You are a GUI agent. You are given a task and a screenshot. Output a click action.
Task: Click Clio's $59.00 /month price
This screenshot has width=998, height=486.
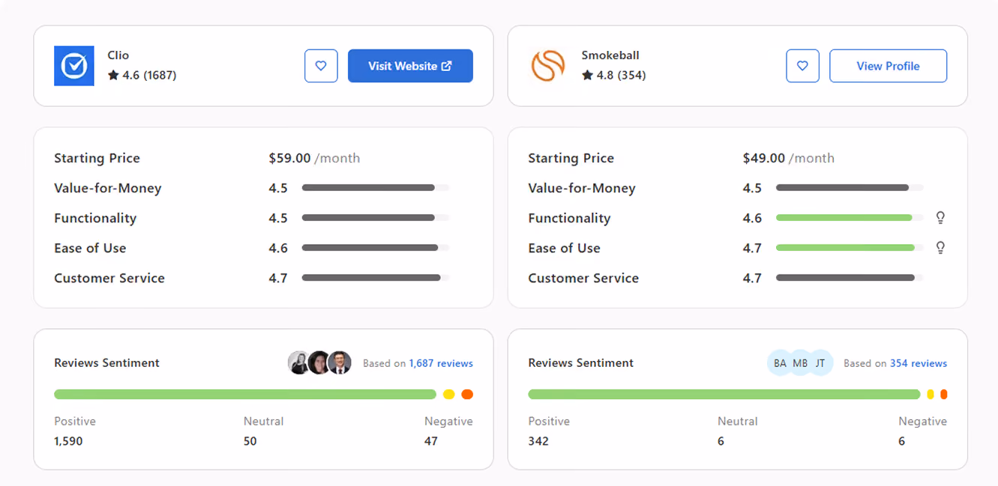[x=314, y=158]
